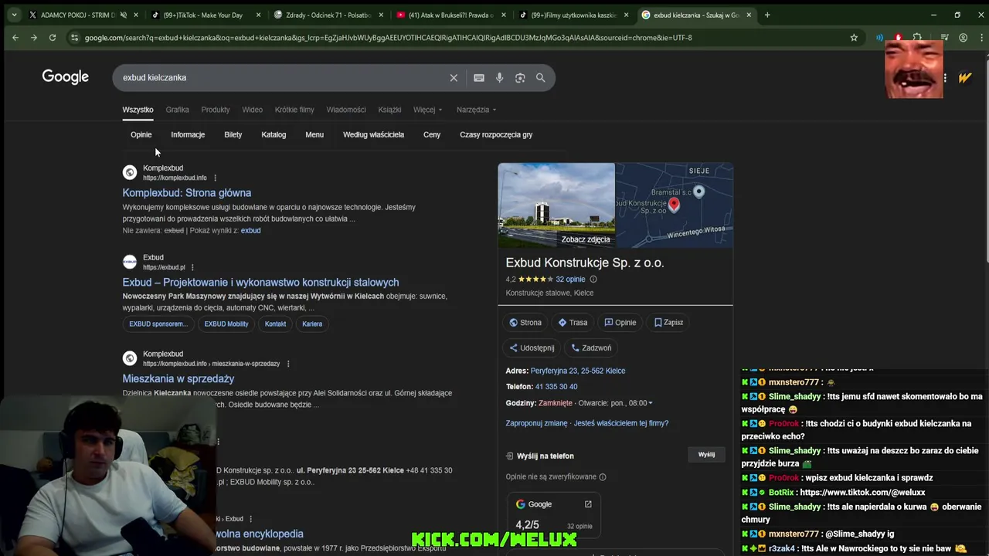Open the EXBUD Mobility sitelink chip
989x556 pixels.
coord(226,324)
